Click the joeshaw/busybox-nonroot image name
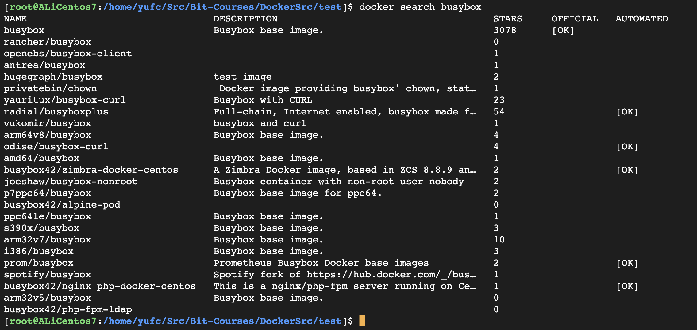697x330 pixels. coord(70,182)
